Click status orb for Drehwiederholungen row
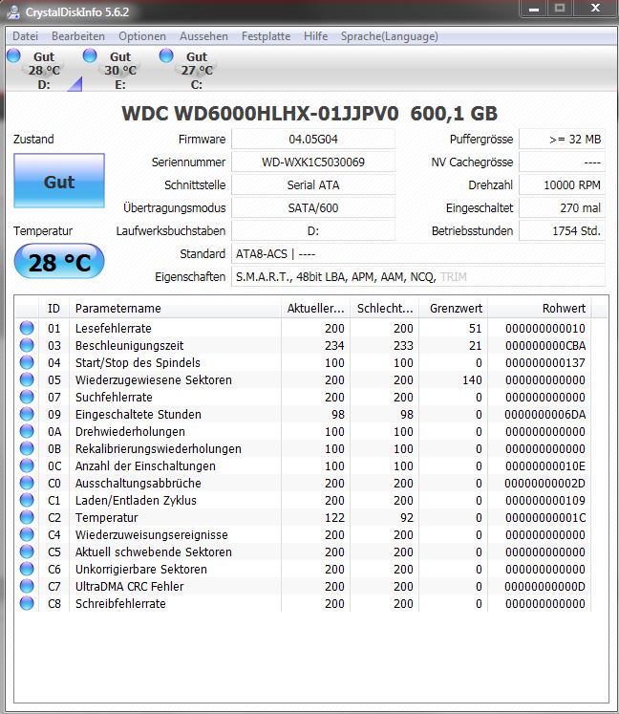Screen dimensions: 619x714 coord(27,431)
